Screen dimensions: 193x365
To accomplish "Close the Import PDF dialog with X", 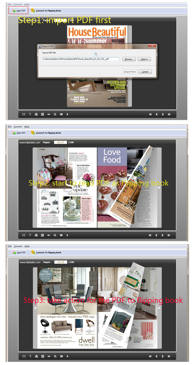I will [152, 46].
